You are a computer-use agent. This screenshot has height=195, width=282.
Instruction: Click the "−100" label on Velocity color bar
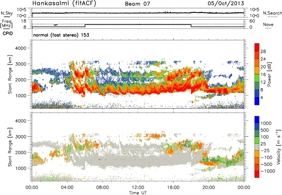point(266,157)
